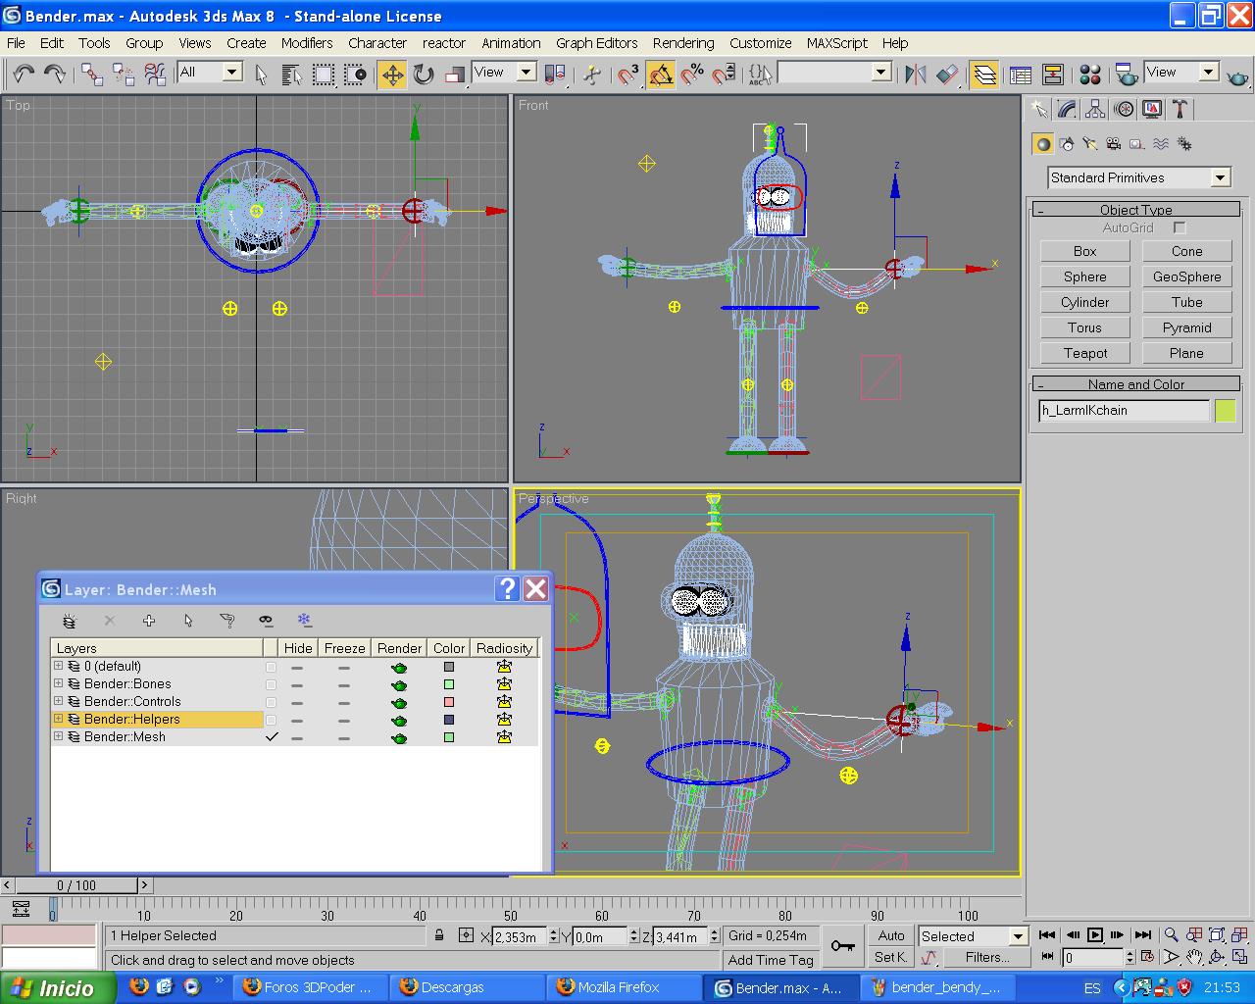Open the Layer Manager toolbar icon
Screen dimensions: 1255x1004
pos(983,75)
